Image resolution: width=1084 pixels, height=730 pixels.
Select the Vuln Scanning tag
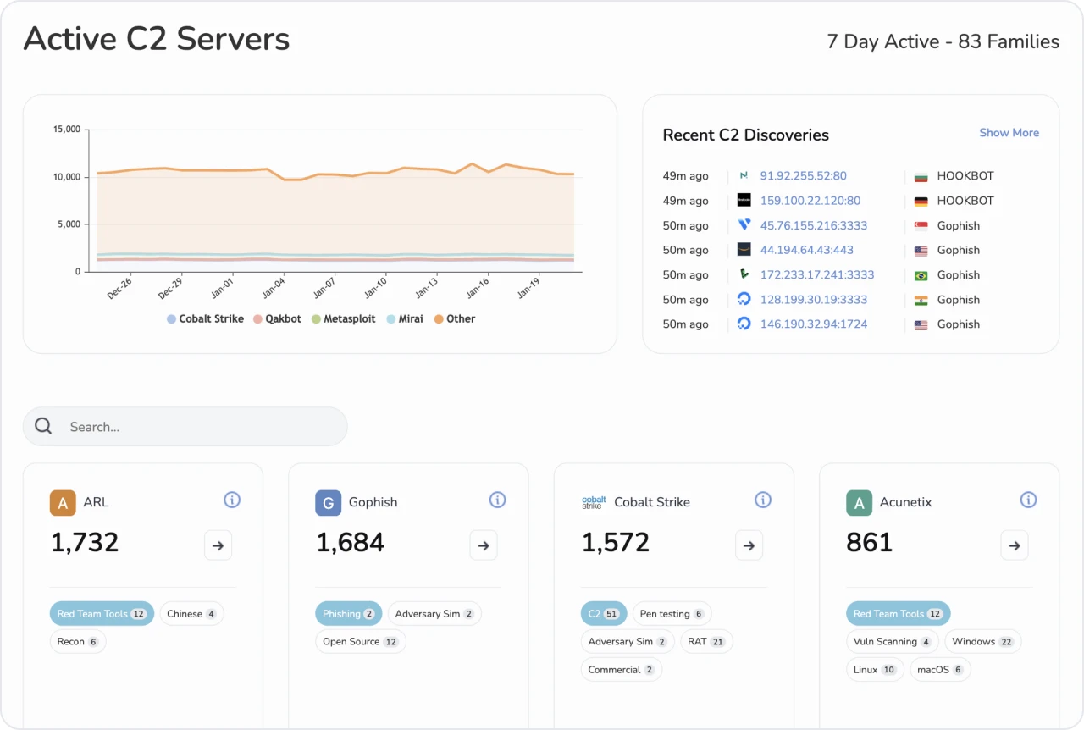(892, 642)
